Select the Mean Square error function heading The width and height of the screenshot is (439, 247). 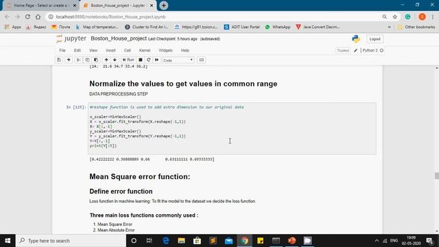(140, 176)
